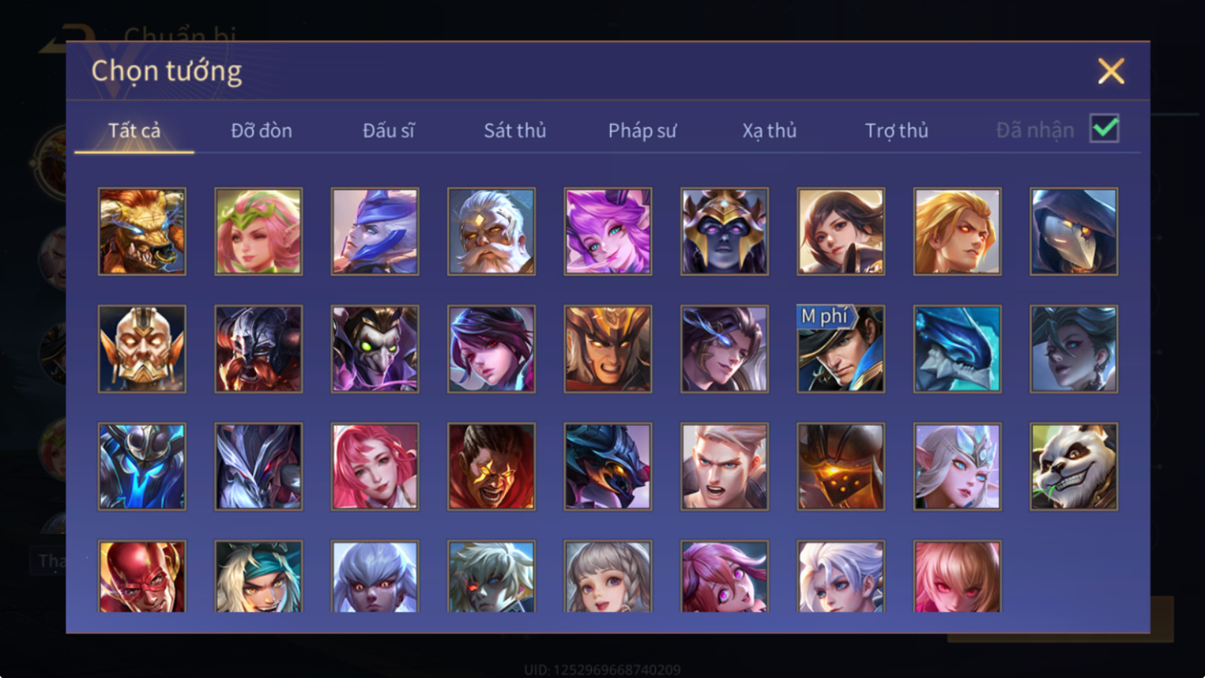This screenshot has height=678, width=1205.
Task: Show the Pháp sư hero list
Action: click(x=642, y=130)
